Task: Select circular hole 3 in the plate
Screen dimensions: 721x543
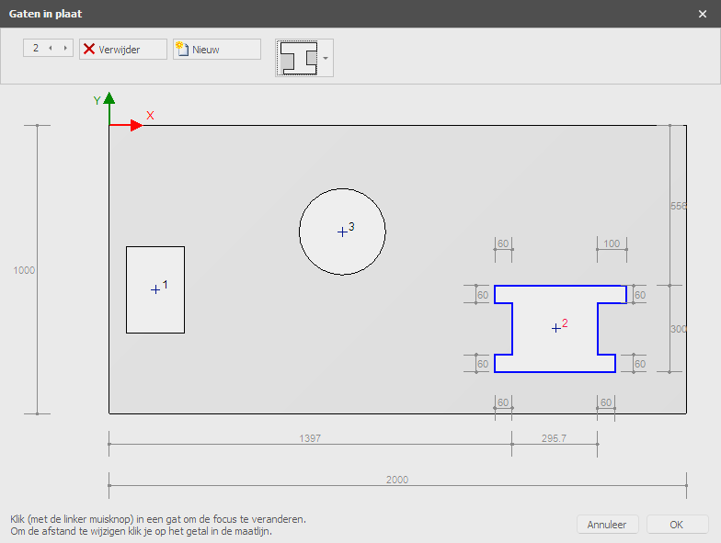Action: pos(342,232)
